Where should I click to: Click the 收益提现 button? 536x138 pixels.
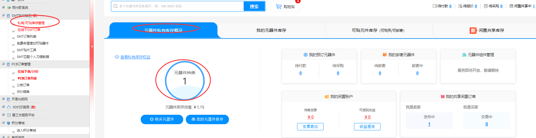point(367,127)
